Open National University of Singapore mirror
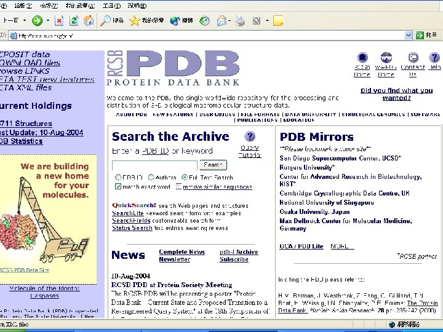Screen dimensions: 443x332 tap(327, 202)
